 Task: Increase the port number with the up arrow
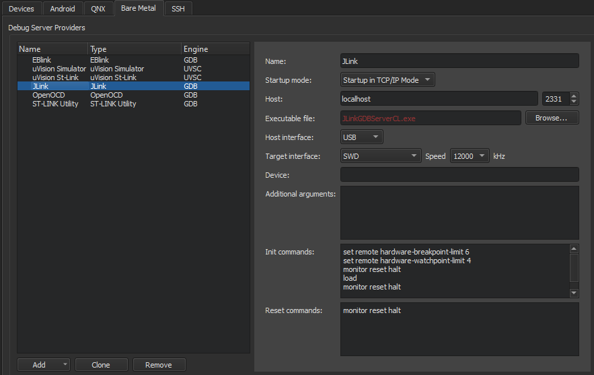click(573, 96)
